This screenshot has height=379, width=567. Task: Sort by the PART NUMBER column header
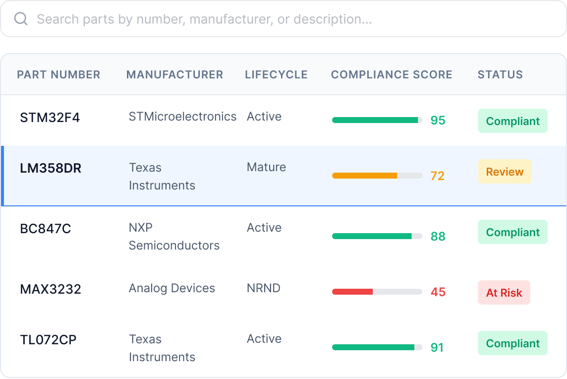coord(58,74)
